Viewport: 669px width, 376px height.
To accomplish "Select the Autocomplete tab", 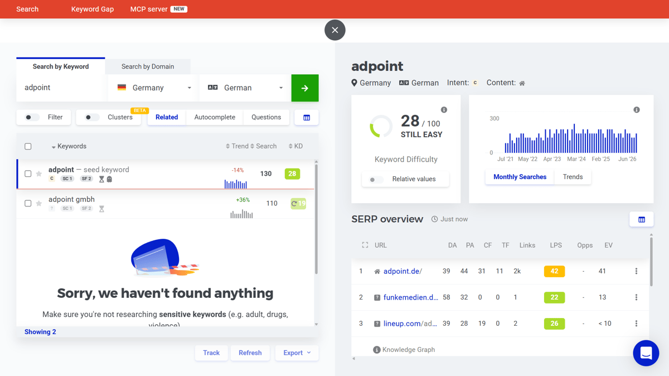I will pyautogui.click(x=215, y=118).
